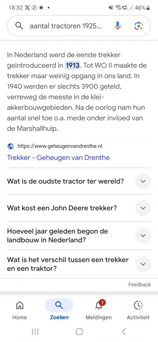Expand question about landbouw in Nederland
The image size is (158, 342).
tap(79, 235)
